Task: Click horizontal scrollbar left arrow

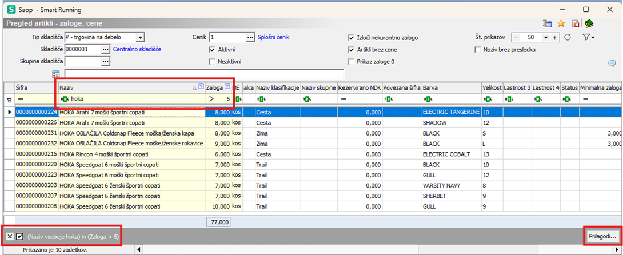Action: coord(139,250)
